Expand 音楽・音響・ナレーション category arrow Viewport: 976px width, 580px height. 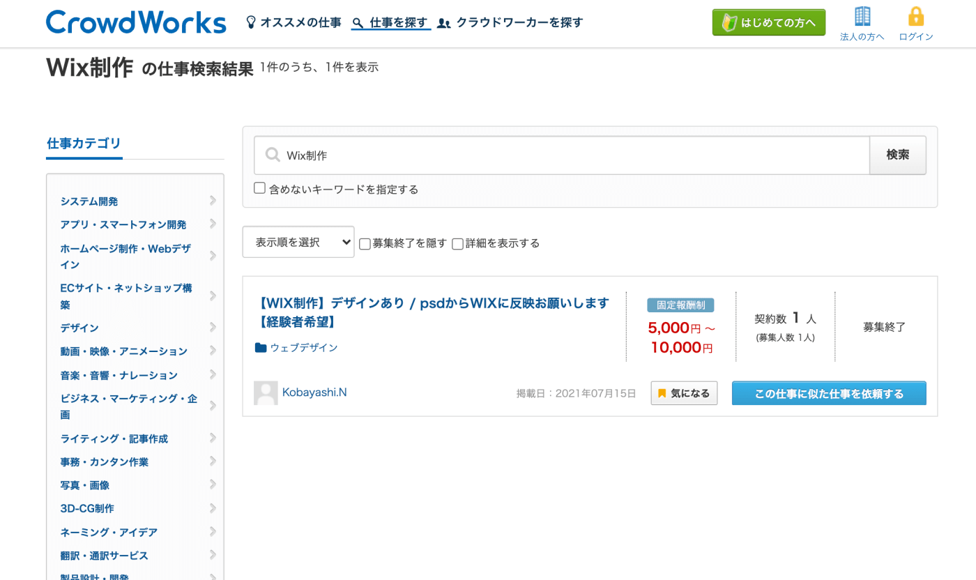point(213,374)
